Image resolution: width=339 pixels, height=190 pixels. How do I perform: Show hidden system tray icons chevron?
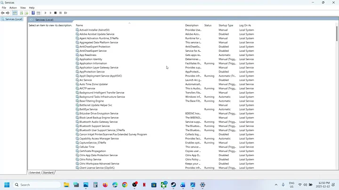tap(276, 185)
